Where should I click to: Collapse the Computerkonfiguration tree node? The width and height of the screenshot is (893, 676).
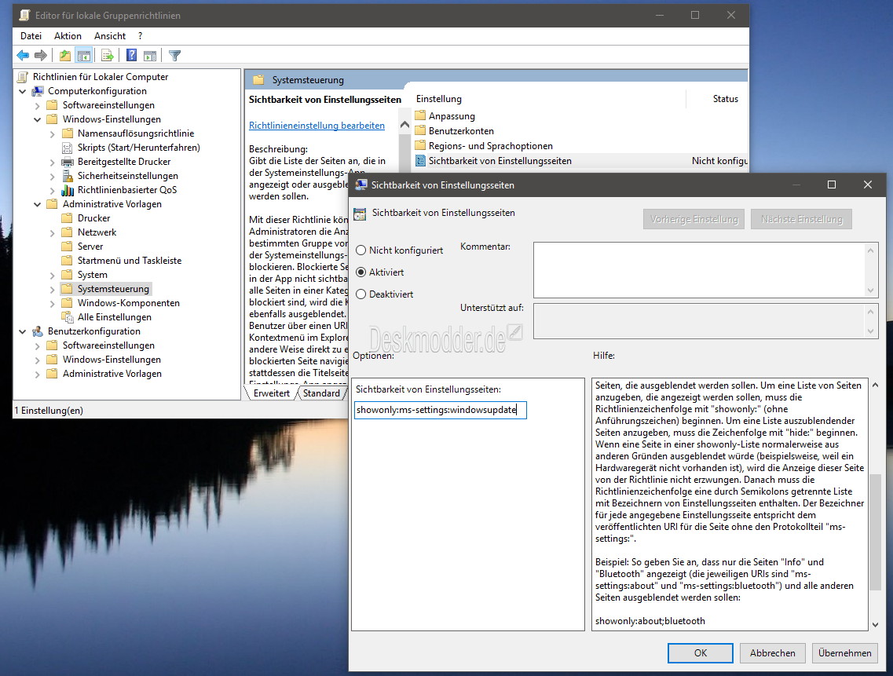(x=22, y=91)
